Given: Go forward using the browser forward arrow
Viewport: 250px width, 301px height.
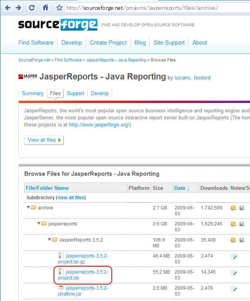Looking at the screenshot, I should click(x=18, y=8).
